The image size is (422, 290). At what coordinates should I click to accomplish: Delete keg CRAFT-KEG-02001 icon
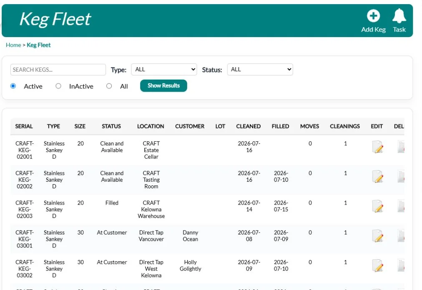(x=401, y=147)
